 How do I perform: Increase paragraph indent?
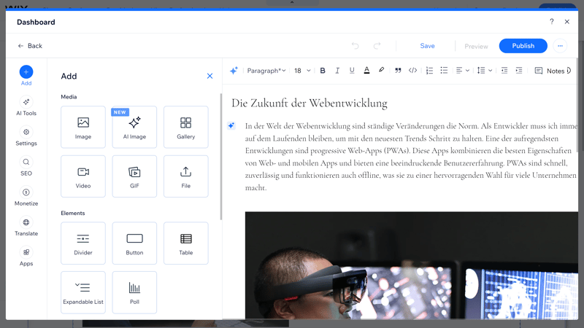point(519,70)
